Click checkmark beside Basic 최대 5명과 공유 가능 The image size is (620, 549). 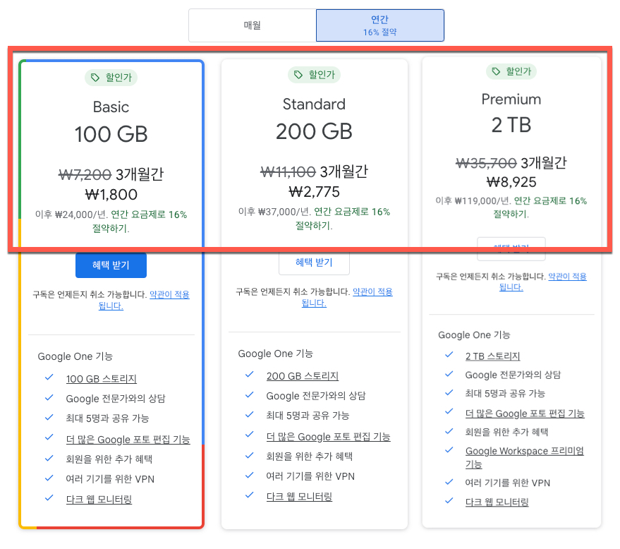click(x=49, y=417)
